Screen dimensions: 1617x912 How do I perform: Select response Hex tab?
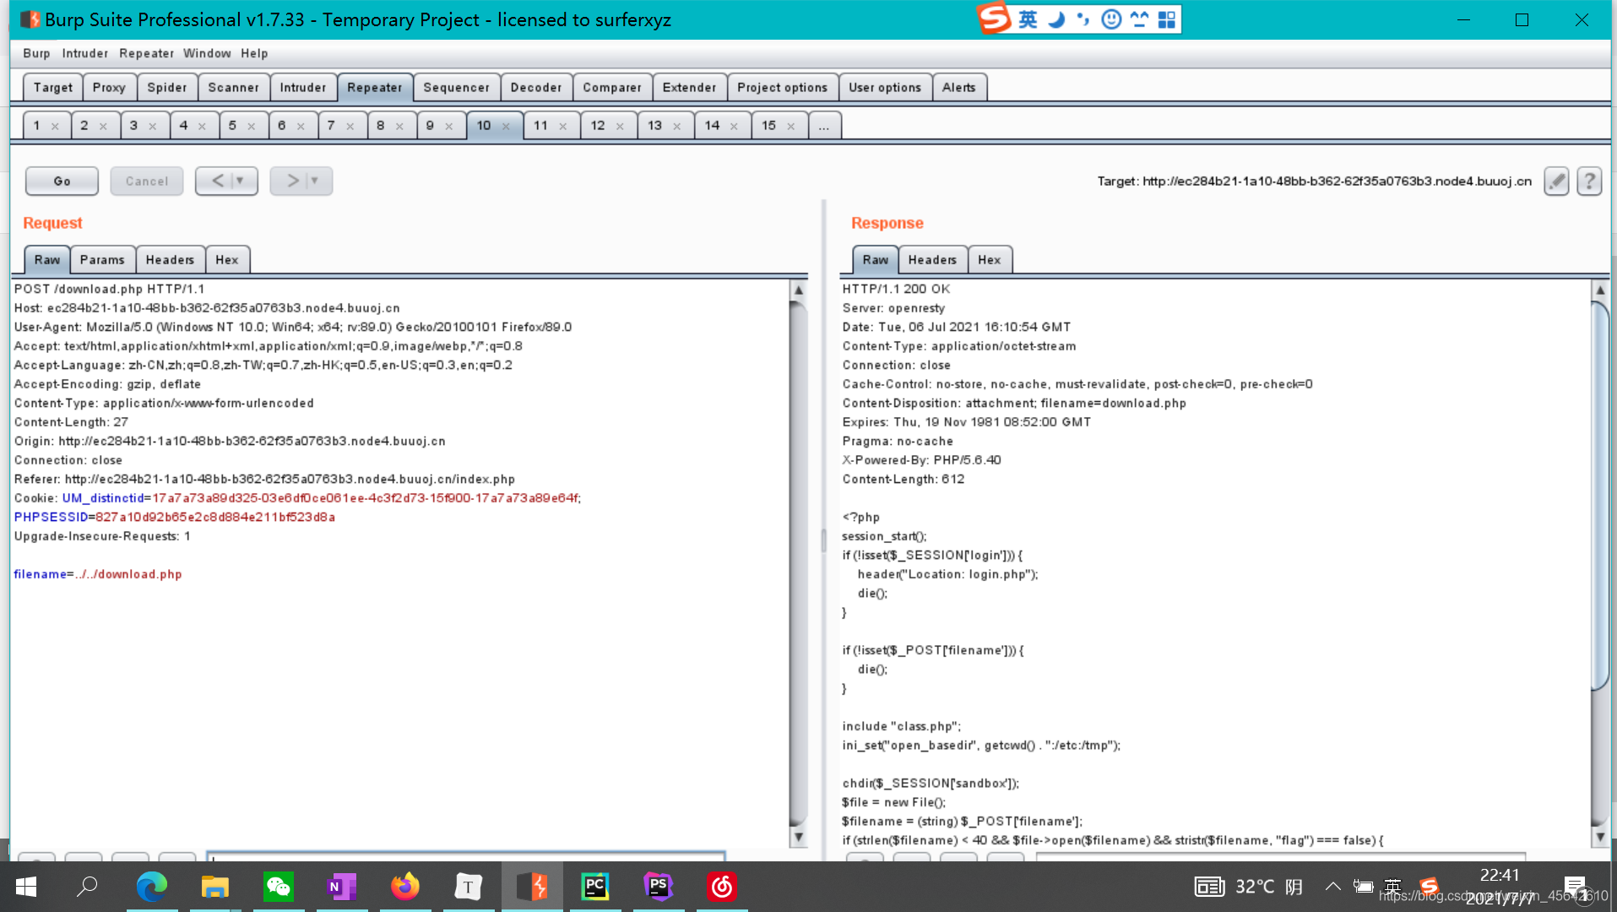point(990,260)
